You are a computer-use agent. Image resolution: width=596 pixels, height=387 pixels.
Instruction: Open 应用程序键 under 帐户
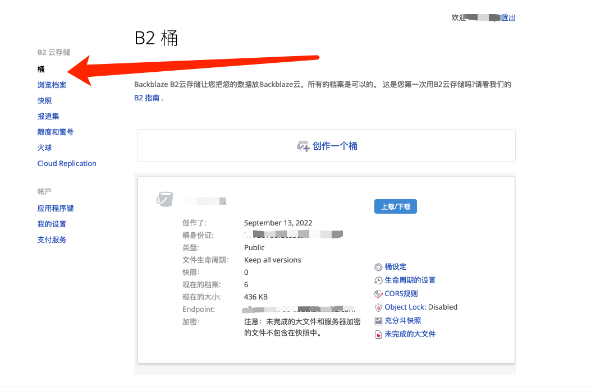(x=56, y=209)
